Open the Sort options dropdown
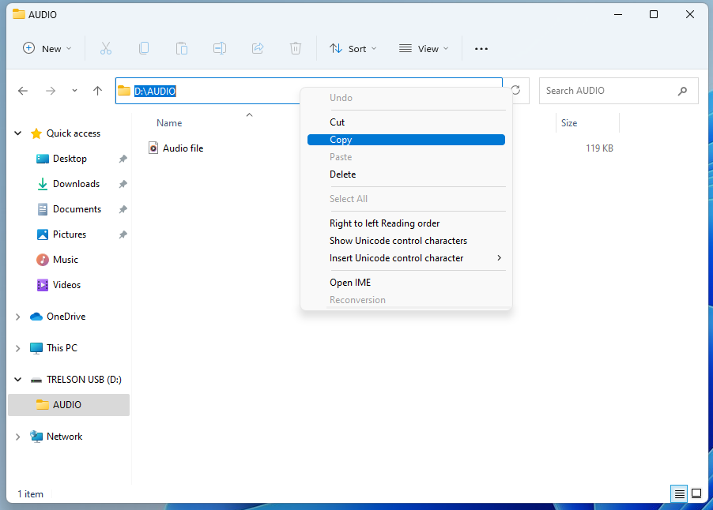This screenshot has height=510, width=713. point(353,48)
